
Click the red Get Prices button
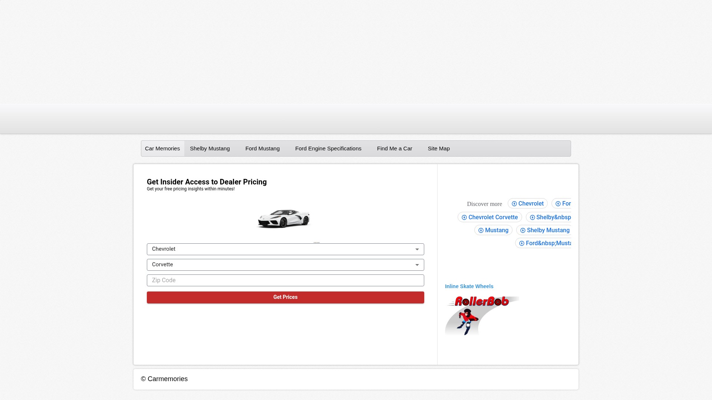tap(286, 297)
